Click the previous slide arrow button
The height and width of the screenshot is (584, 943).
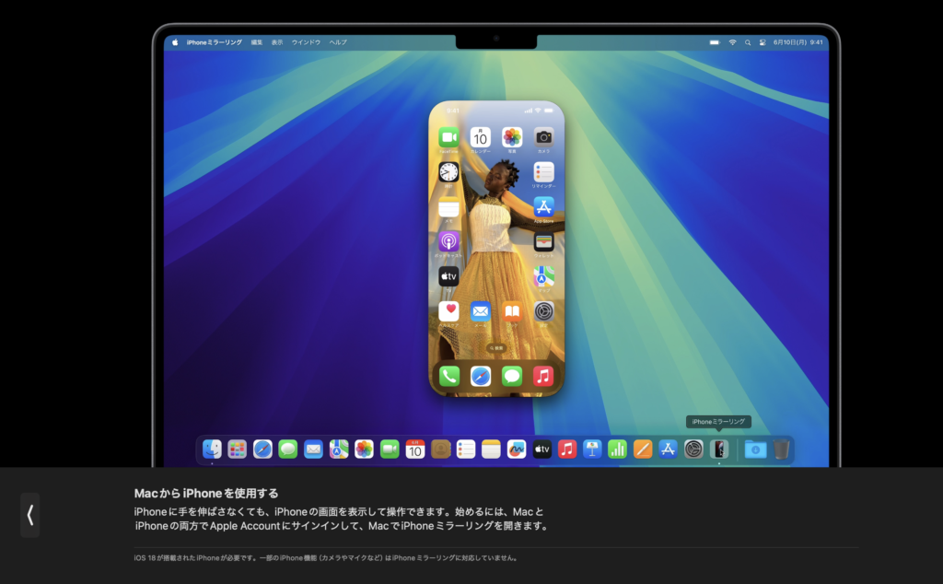click(30, 515)
